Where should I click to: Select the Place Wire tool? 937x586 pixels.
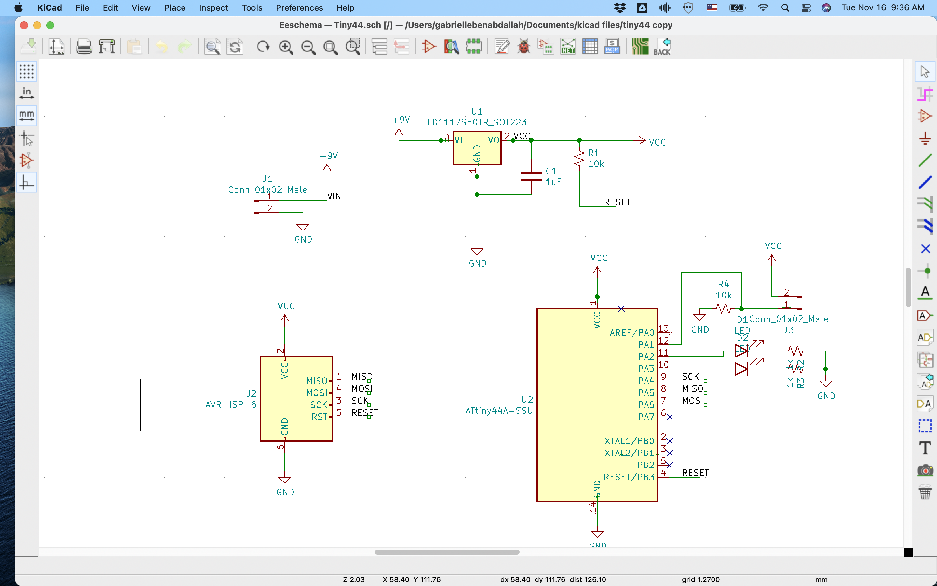(x=925, y=160)
